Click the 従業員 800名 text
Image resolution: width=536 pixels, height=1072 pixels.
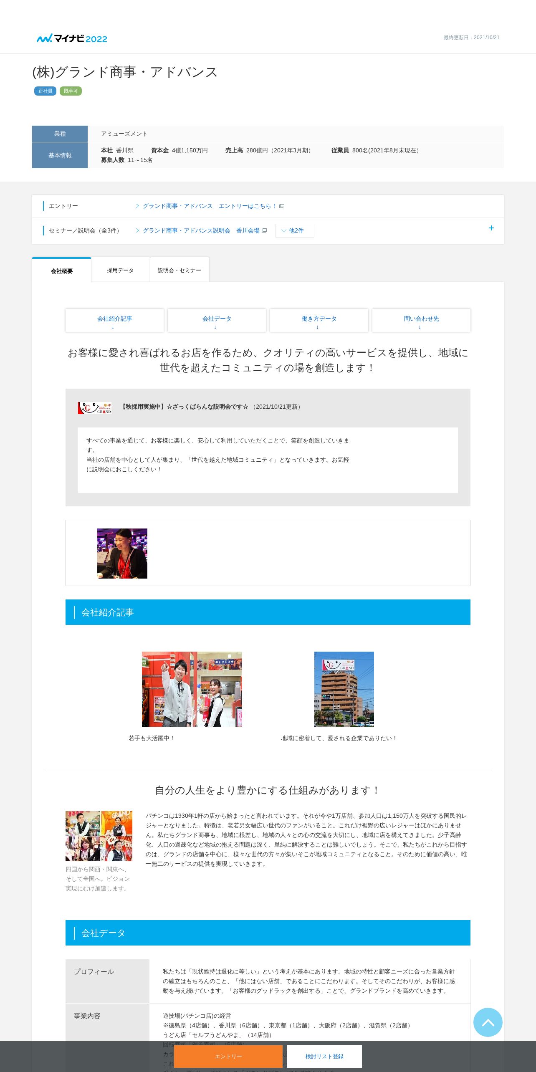pyautogui.click(x=376, y=150)
